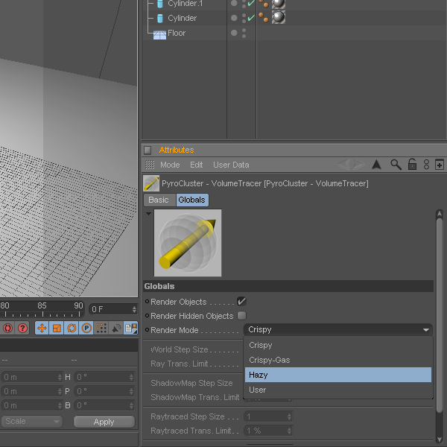This screenshot has width=447, height=447.
Task: Select the Cylinder object in the tree
Action: coord(183,18)
